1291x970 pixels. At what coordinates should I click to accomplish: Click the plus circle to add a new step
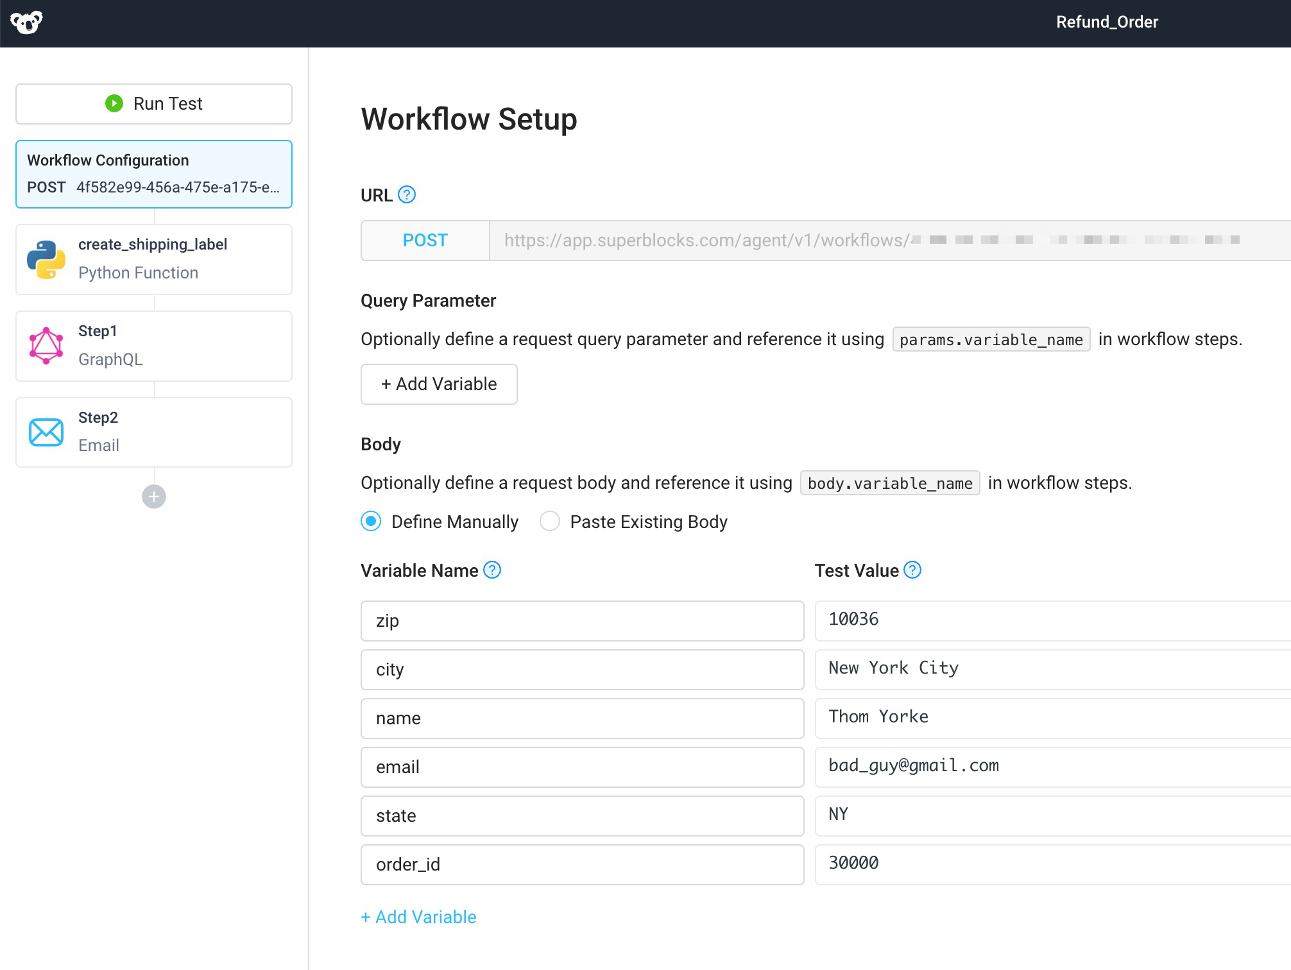click(153, 496)
